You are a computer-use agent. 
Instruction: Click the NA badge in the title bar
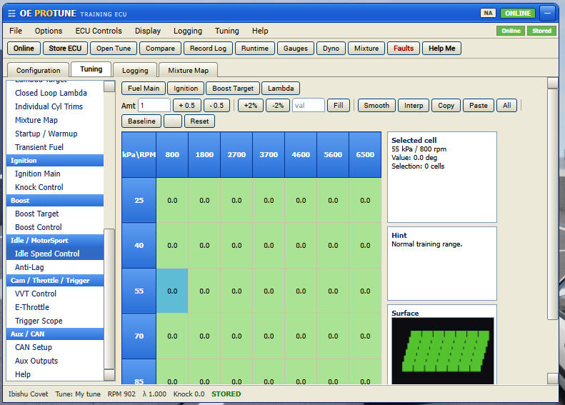pos(488,13)
